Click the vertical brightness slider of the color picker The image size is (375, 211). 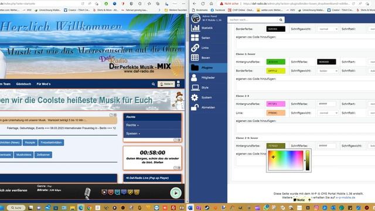(x=308, y=160)
